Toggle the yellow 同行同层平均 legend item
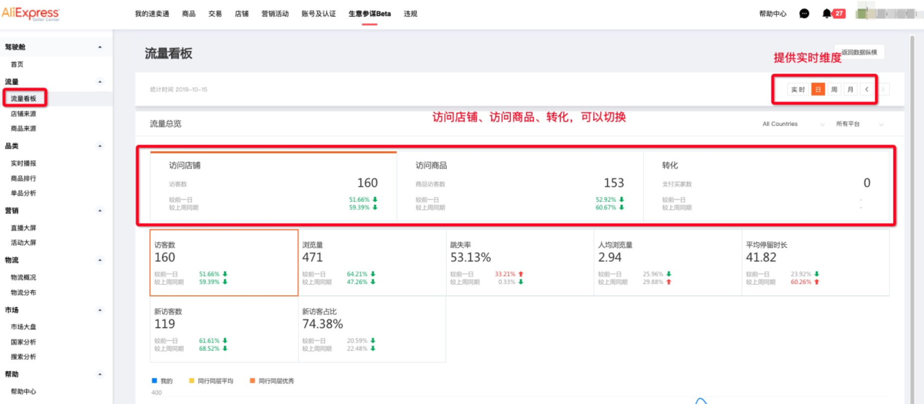This screenshot has width=924, height=404. tap(211, 381)
